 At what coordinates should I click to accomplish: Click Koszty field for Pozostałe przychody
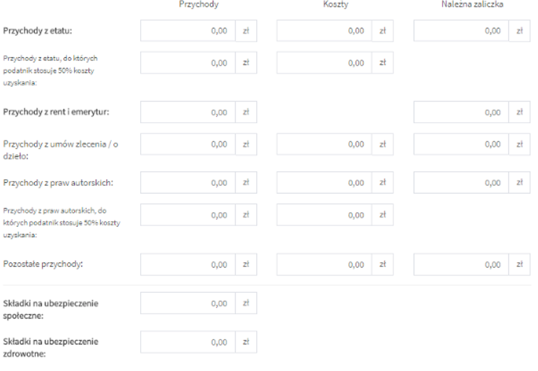tap(324, 264)
